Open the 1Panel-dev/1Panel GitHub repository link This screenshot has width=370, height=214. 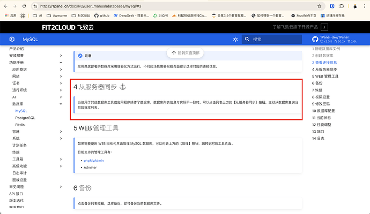click(334, 39)
